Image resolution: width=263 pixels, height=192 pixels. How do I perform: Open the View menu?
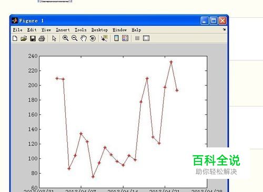pyautogui.click(x=46, y=30)
